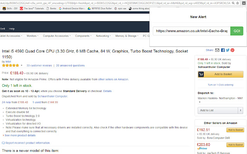Image resolution: width=247 pixels, height=154 pixels.
Task: Open the Tablet Accessories menu
Action: point(11,36)
